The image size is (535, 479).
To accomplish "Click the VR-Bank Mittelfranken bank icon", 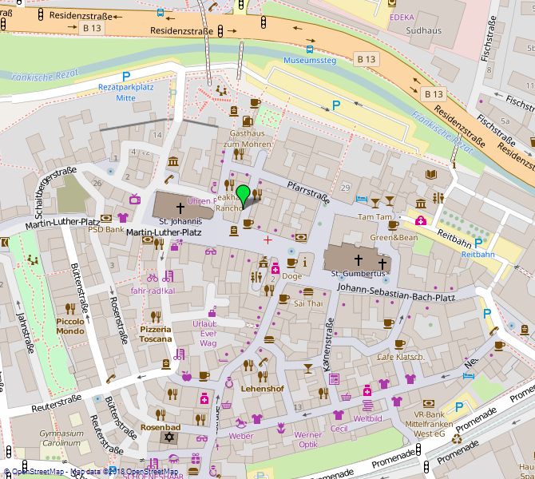I will coord(428,404).
